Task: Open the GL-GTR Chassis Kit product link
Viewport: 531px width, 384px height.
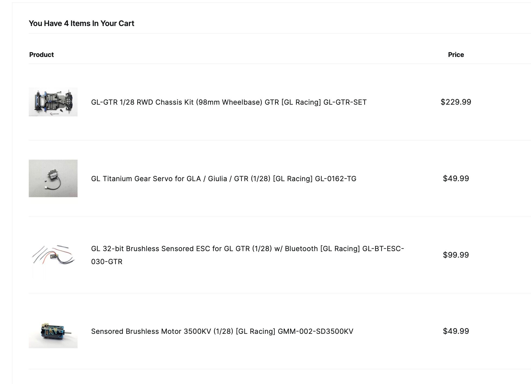Action: coord(229,102)
